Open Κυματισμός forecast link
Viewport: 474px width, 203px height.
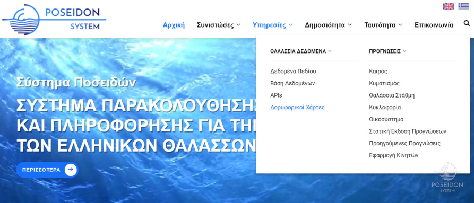384,83
